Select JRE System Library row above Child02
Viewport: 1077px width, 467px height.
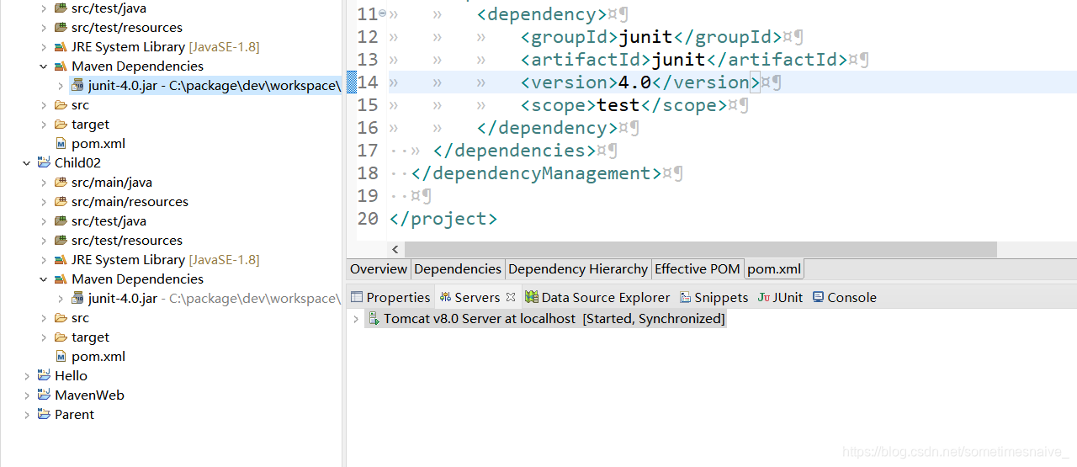coord(165,46)
